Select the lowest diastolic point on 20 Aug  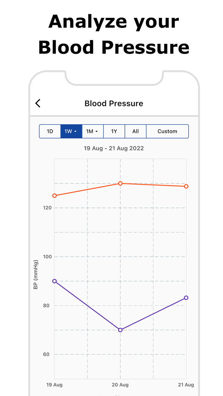click(x=120, y=330)
